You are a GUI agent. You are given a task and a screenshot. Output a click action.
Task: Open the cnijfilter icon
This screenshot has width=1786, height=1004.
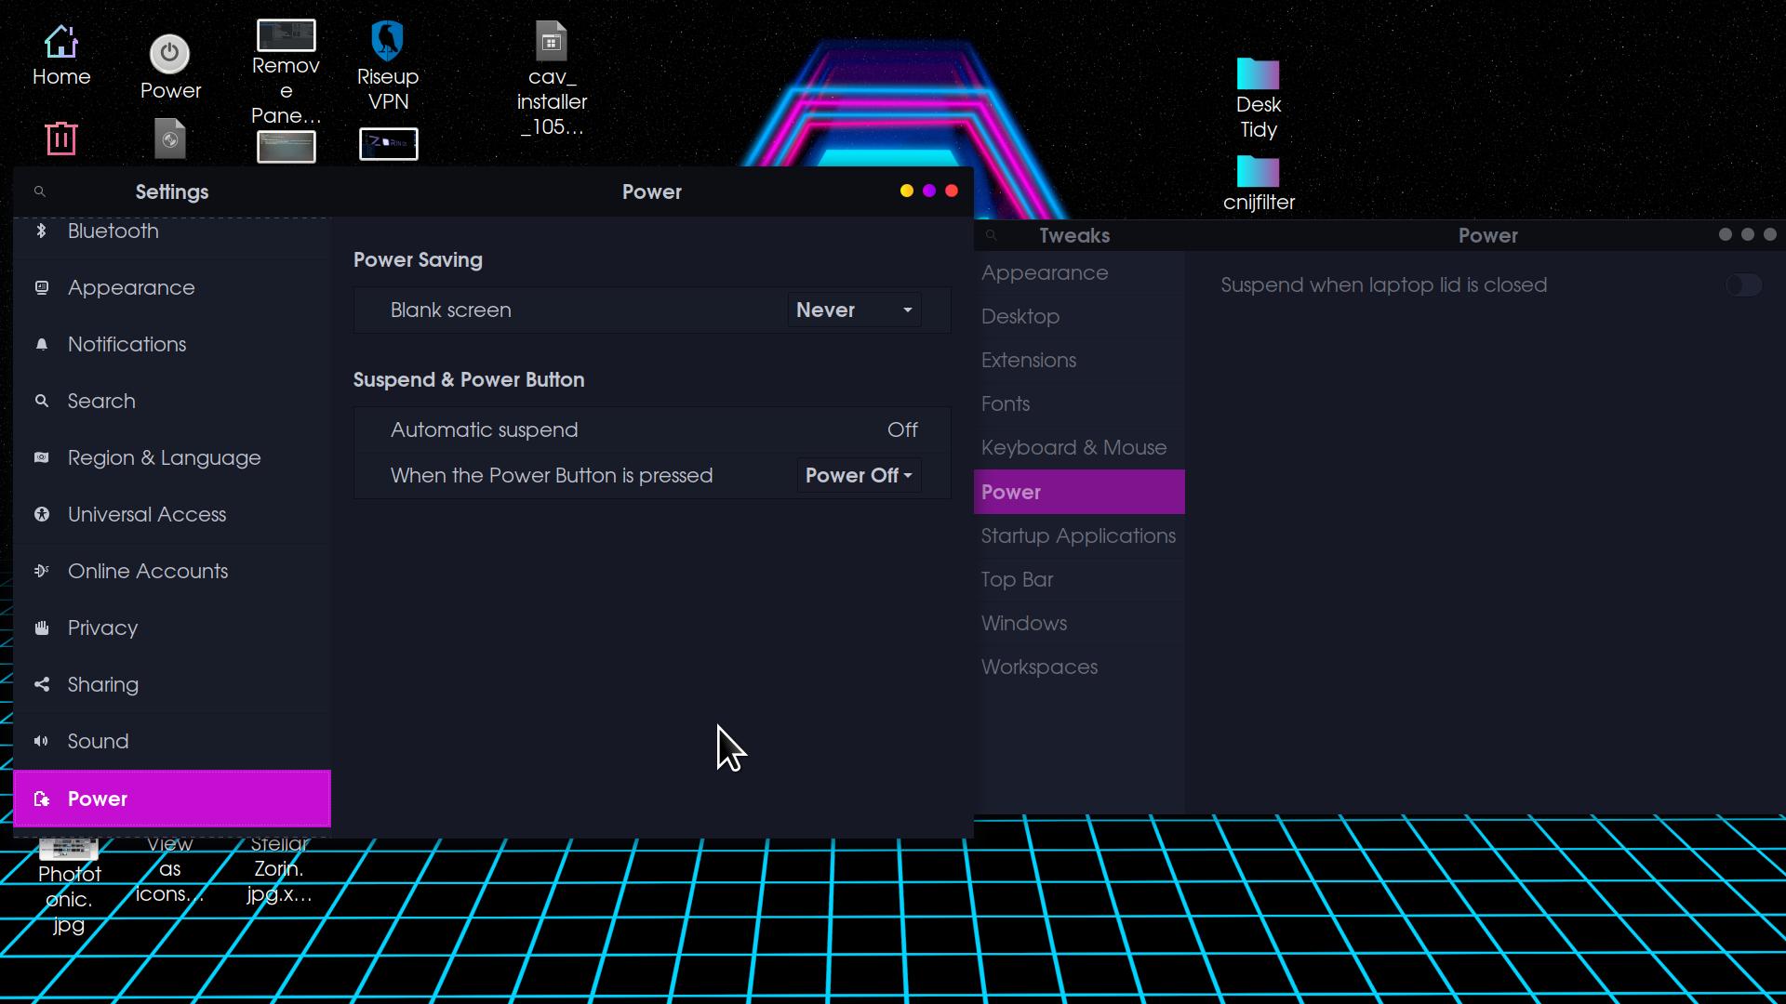1258,170
